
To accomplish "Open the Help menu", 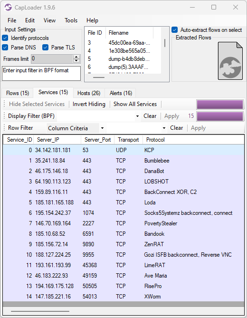I will (92, 20).
